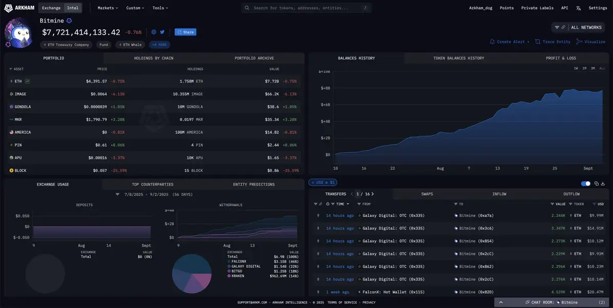Open Bitmine's website globe icon
The height and width of the screenshot is (308, 613).
click(154, 32)
